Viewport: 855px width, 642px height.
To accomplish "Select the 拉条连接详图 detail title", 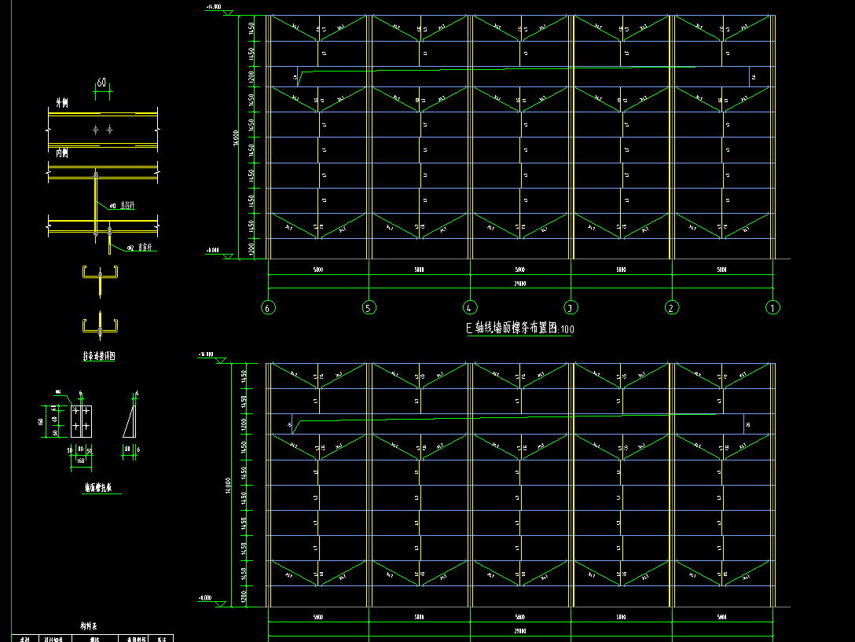I will pyautogui.click(x=100, y=356).
